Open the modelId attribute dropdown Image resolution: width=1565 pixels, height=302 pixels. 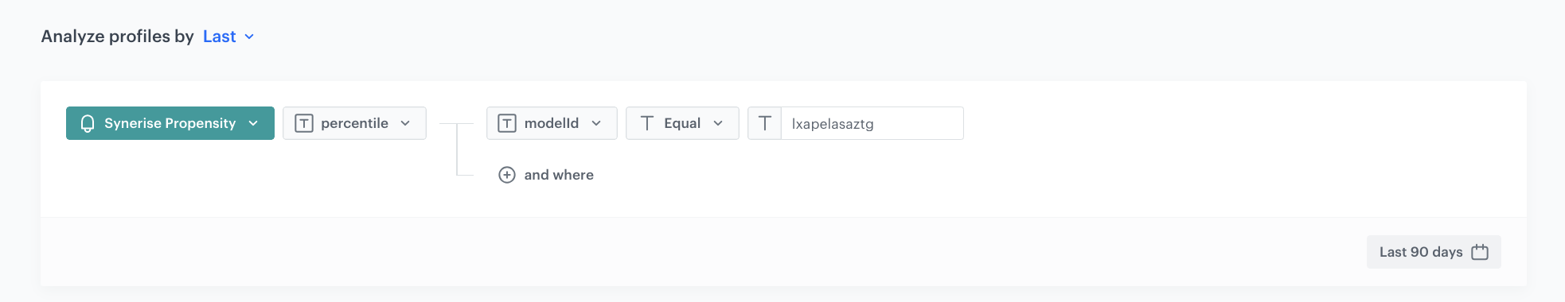pyautogui.click(x=552, y=123)
